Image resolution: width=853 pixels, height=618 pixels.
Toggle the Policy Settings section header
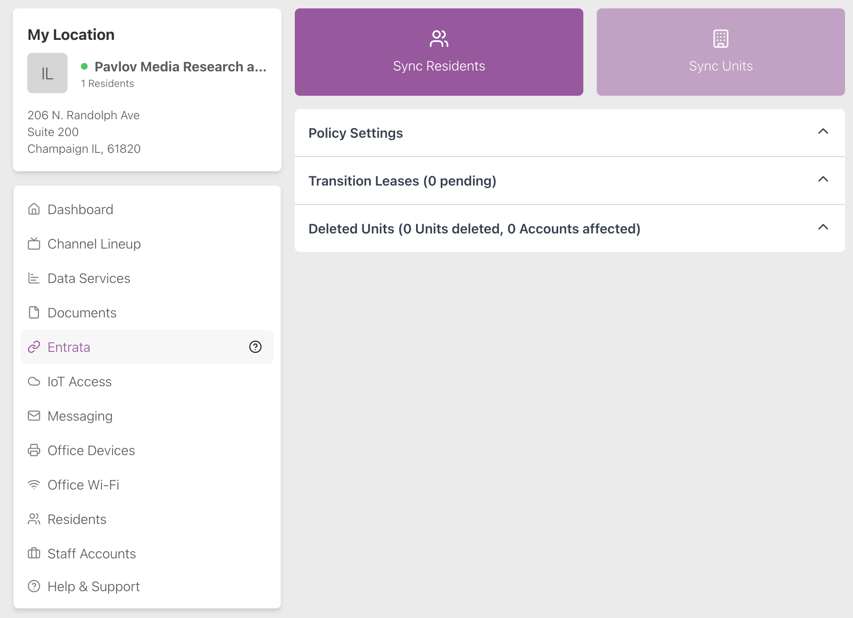click(570, 133)
